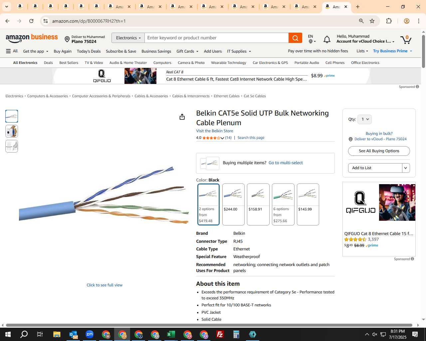Click See All Buying Options button
Image resolution: width=426 pixels, height=341 pixels.
click(379, 151)
